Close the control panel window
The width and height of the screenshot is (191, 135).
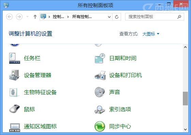pos(181,4)
